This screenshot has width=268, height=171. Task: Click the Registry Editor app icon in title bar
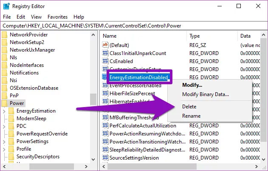tap(6, 6)
